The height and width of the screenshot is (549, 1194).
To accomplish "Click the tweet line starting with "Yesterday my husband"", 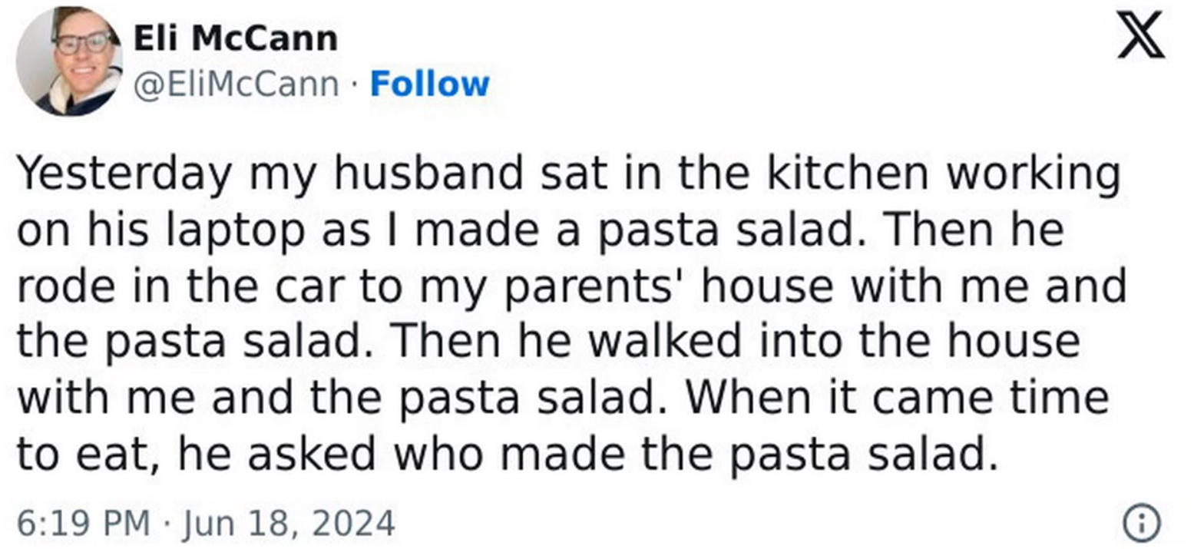I will 568,174.
